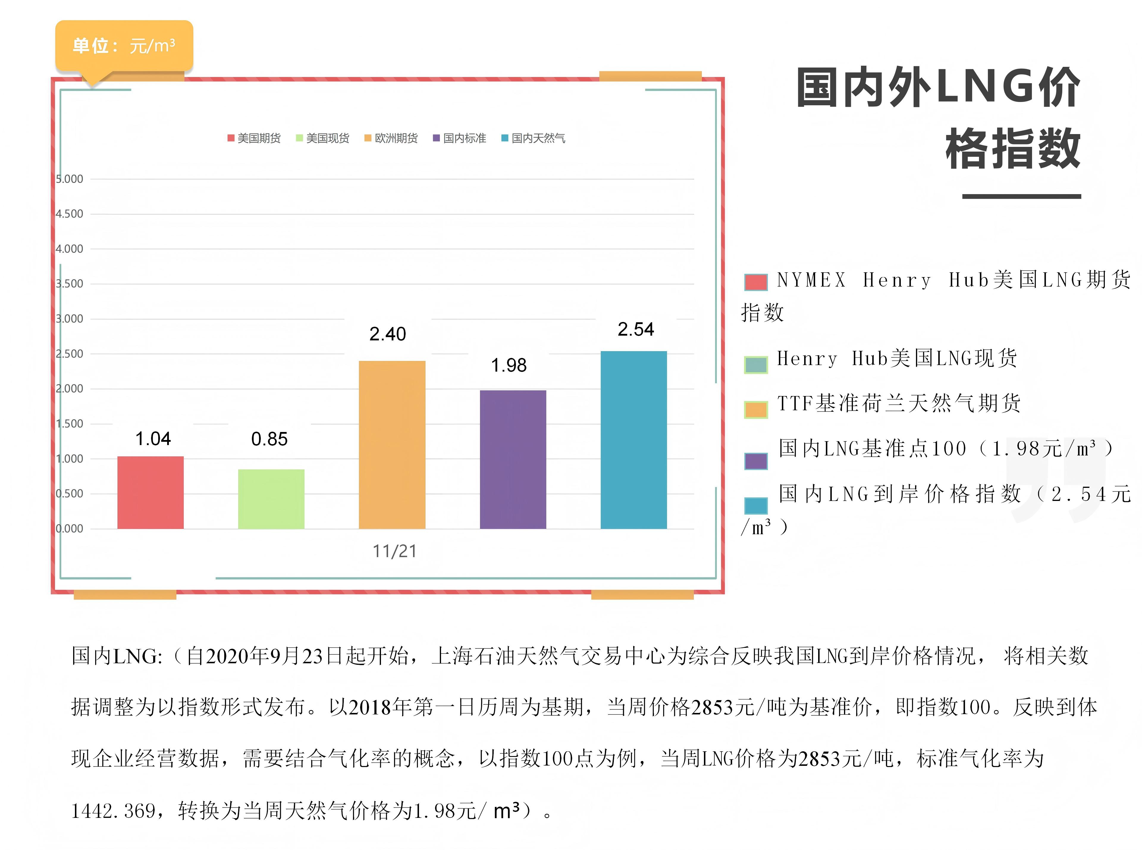Click the 5.000 y-axis label
Viewport: 1142px width, 850px height.
click(x=70, y=179)
